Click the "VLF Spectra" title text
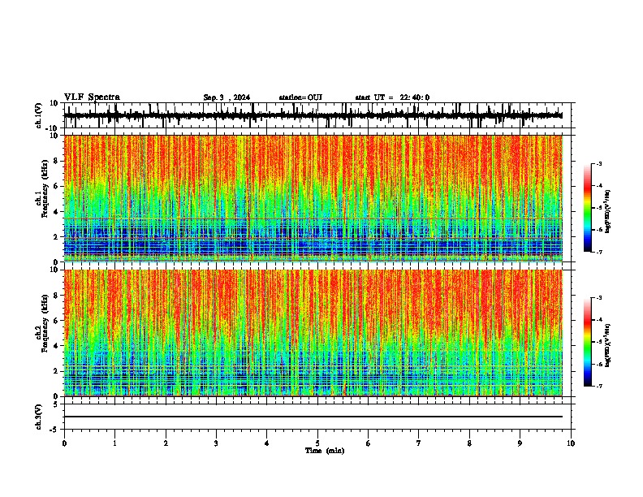 [x=92, y=97]
